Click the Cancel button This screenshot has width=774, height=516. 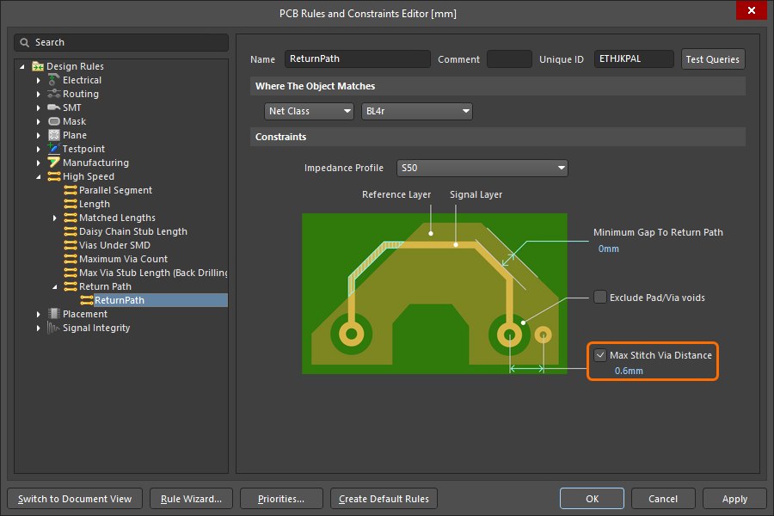tap(663, 499)
